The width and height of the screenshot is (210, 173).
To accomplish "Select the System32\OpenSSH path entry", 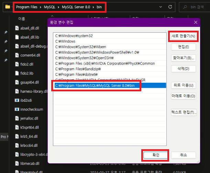I will click(110, 58).
